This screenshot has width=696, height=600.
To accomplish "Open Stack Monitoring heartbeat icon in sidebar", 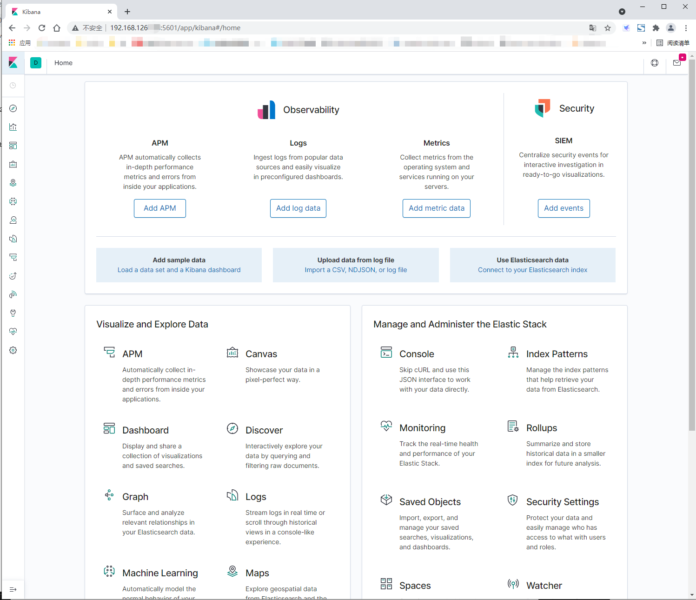I will [13, 332].
